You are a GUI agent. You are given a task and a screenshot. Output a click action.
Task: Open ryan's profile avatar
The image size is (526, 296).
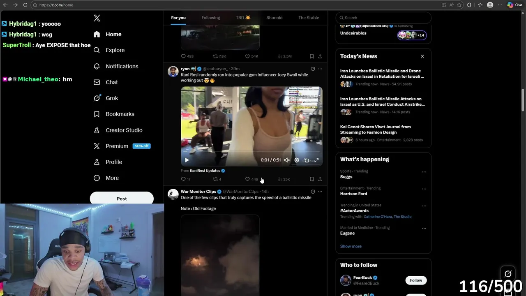pyautogui.click(x=173, y=72)
